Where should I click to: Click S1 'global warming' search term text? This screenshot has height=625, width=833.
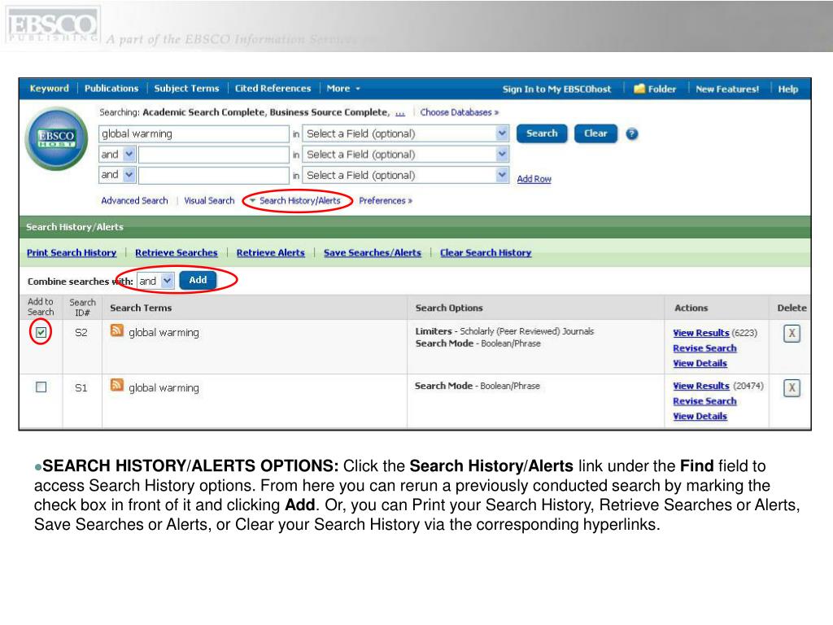pos(164,388)
